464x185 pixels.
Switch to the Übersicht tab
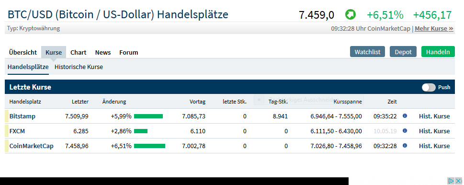tap(23, 52)
